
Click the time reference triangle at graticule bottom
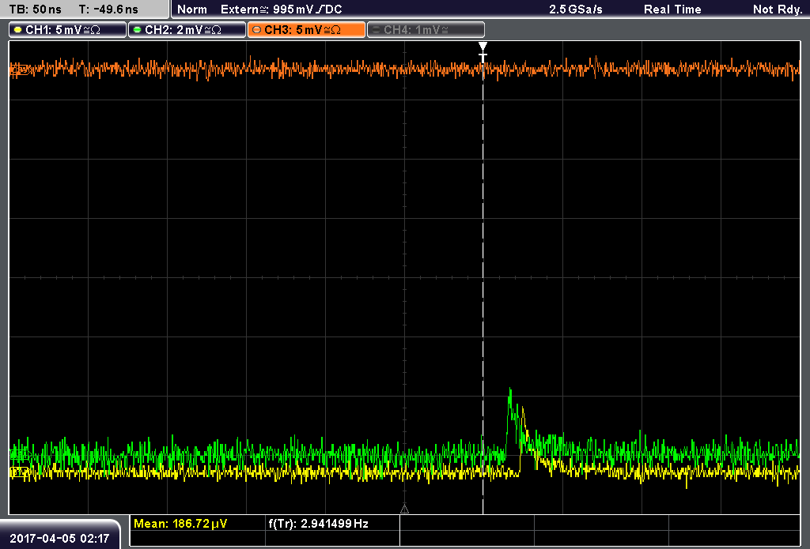(404, 510)
